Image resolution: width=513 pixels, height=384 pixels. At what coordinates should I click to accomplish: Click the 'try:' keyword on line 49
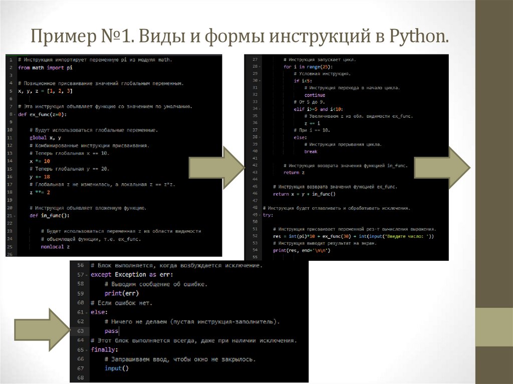pyautogui.click(x=268, y=215)
